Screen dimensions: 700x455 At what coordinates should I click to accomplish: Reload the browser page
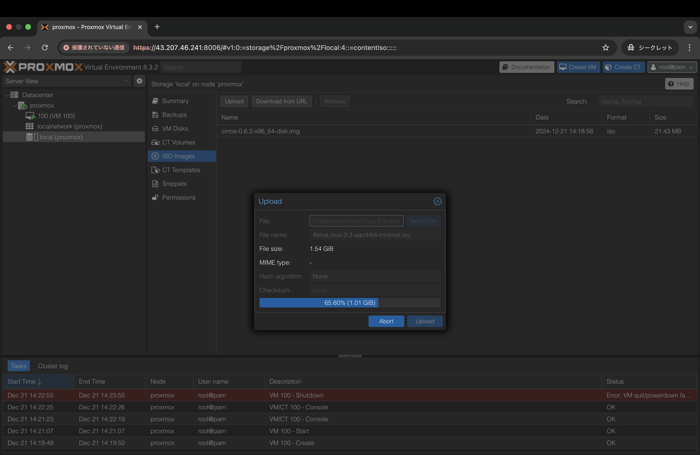tap(45, 48)
